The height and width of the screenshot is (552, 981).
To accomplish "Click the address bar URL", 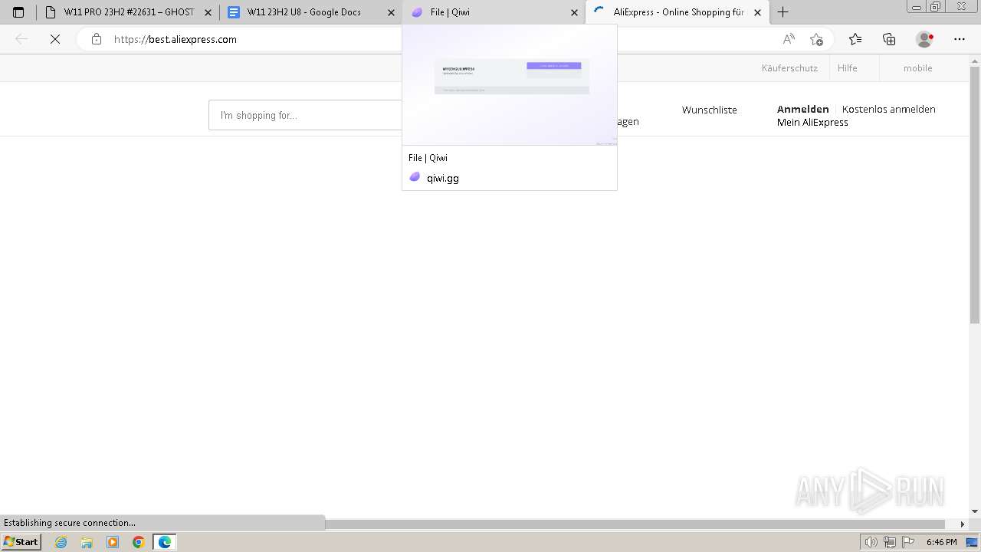I will [x=176, y=39].
